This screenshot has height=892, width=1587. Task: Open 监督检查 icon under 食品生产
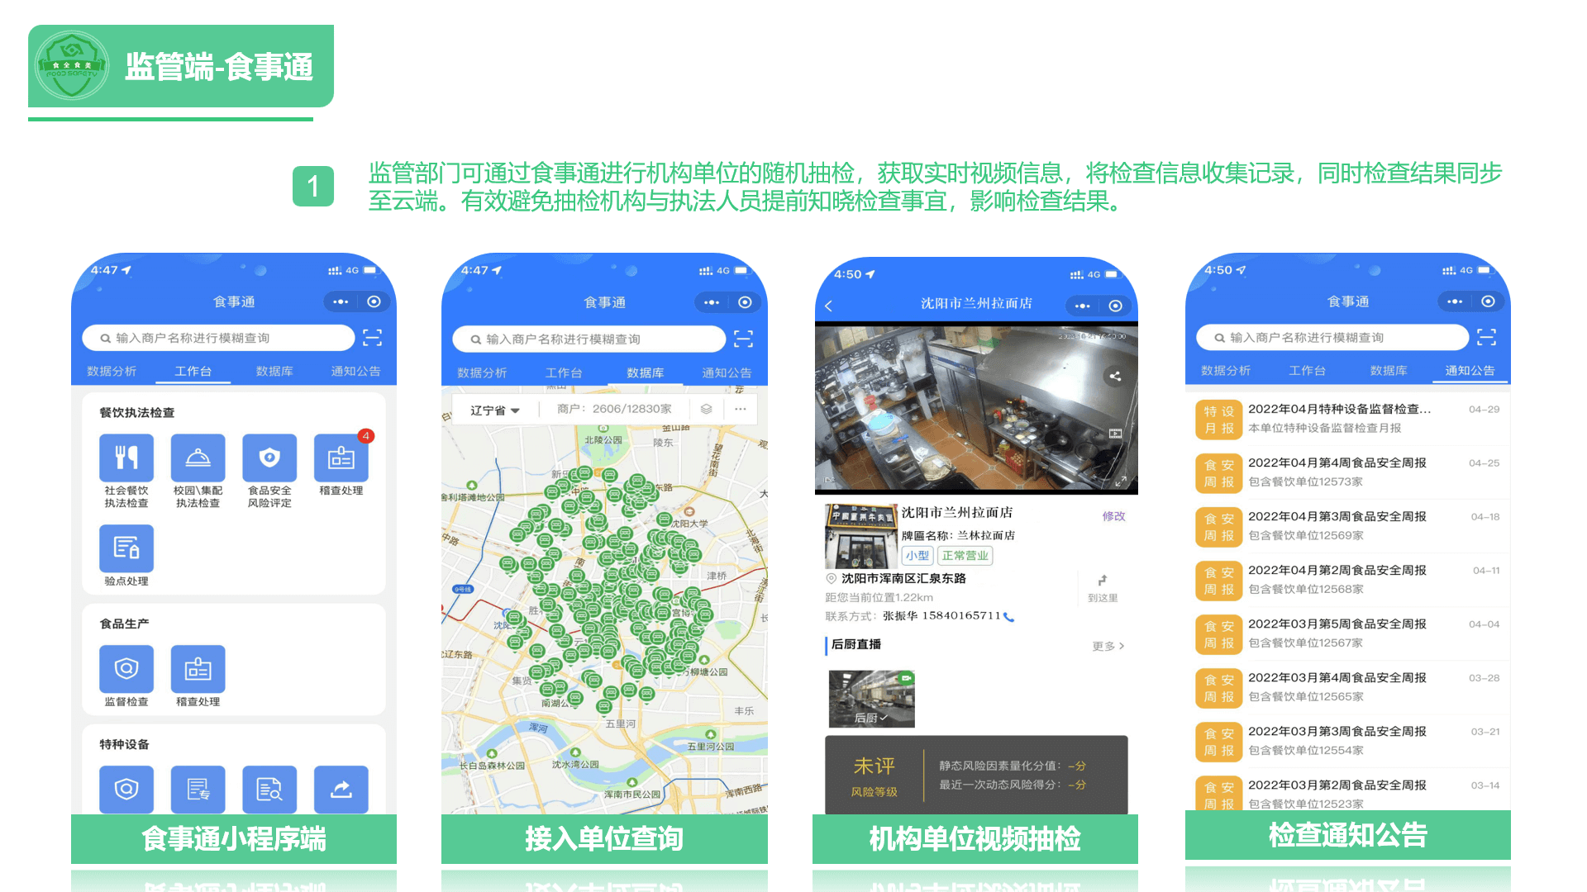coord(126,669)
